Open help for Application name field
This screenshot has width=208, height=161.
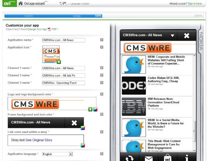tap(102, 40)
